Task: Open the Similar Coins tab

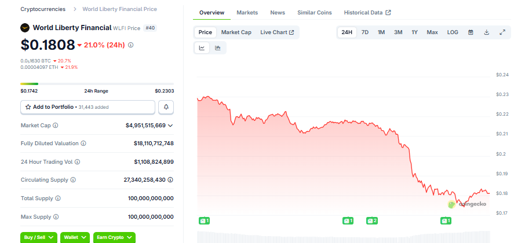Action: tap(315, 13)
